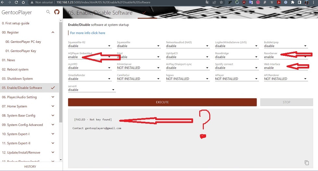Click the browser back arrow

coord(3,2)
